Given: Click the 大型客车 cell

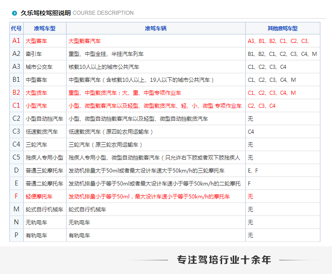Looking at the screenshot, I should pyautogui.click(x=45, y=41).
